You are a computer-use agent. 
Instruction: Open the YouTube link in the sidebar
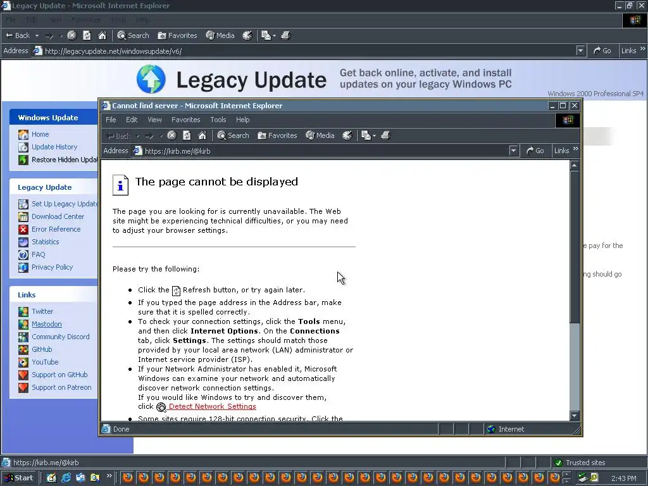click(45, 362)
